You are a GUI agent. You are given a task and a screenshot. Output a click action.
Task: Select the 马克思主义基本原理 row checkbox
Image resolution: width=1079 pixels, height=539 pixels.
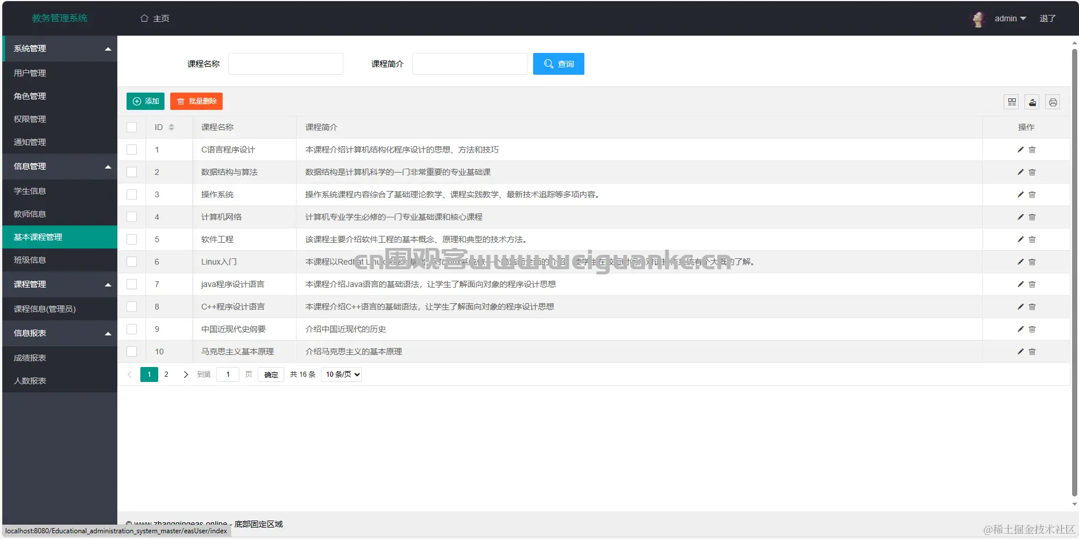pyautogui.click(x=132, y=351)
